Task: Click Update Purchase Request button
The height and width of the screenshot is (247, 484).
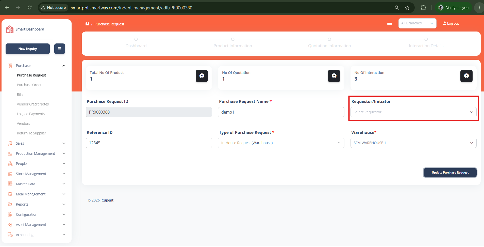Action: 450,173
